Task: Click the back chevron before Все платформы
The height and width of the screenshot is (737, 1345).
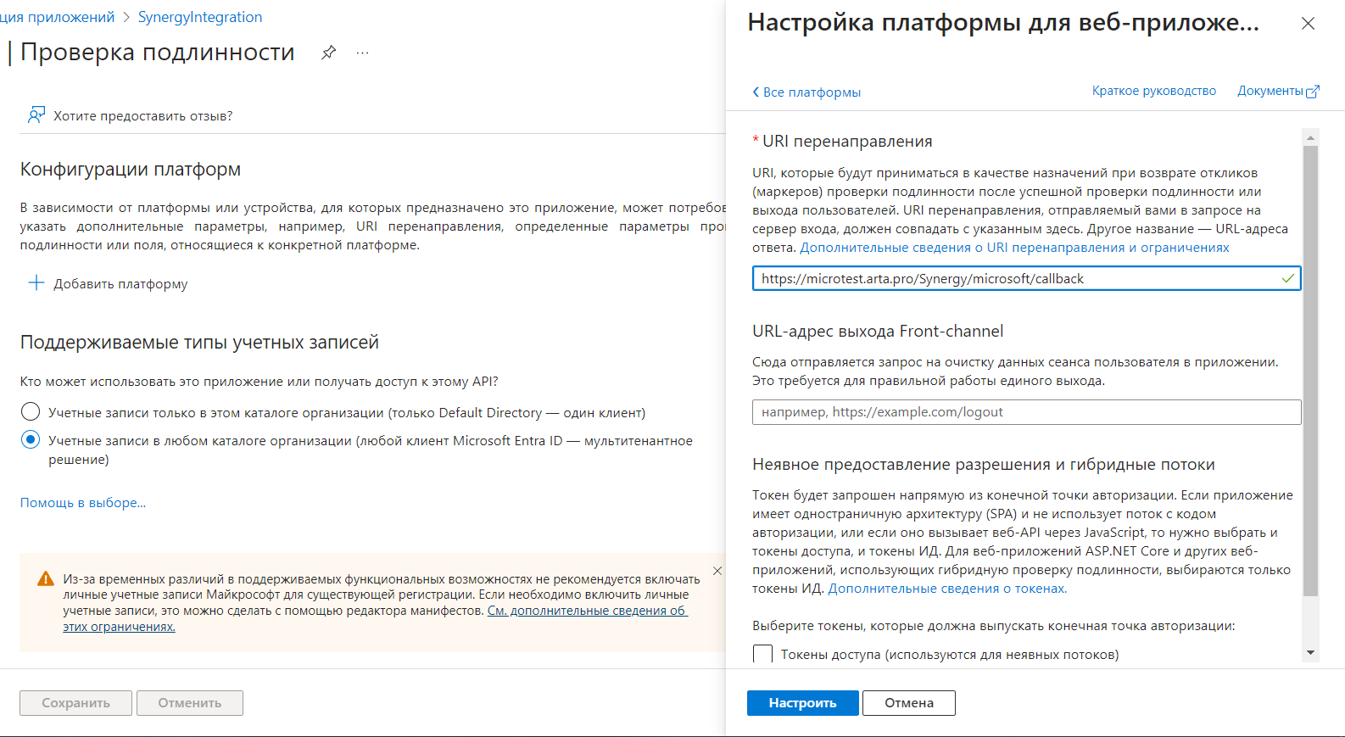Action: (756, 92)
